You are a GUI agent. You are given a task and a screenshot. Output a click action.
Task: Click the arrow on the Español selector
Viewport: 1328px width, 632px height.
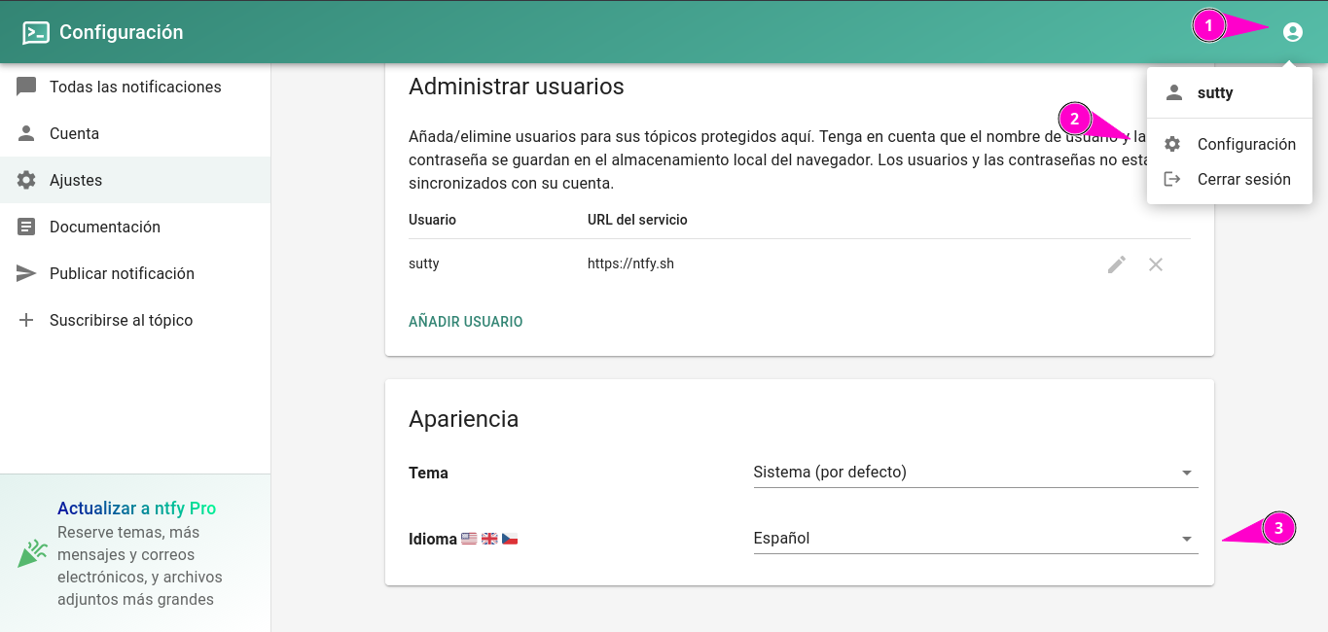tap(1186, 539)
